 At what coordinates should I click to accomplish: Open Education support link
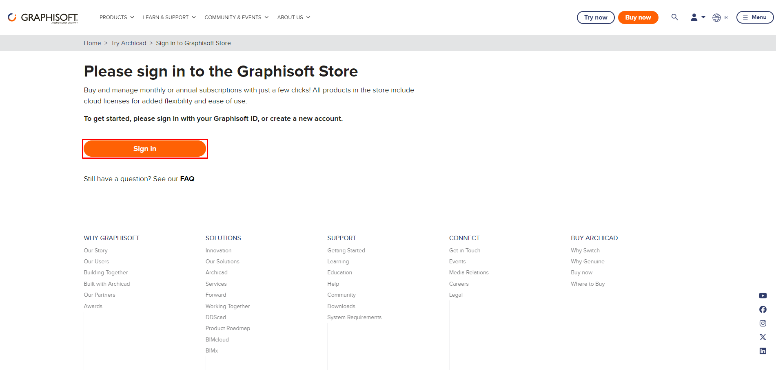point(339,272)
